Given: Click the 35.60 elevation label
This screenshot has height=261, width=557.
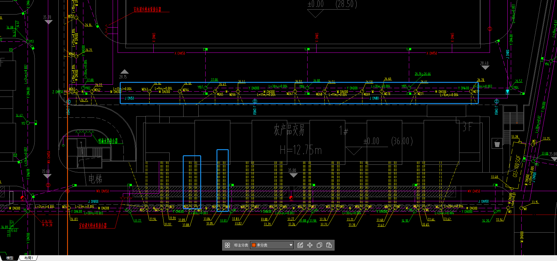Looking at the screenshot, I should pos(46,171).
